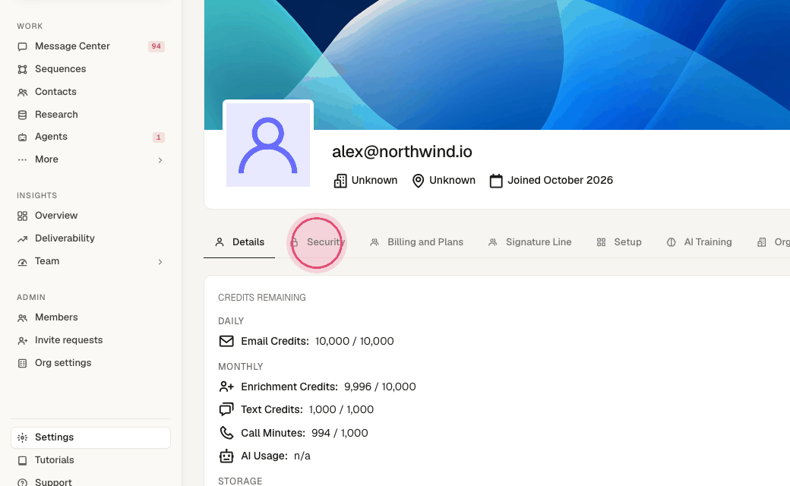This screenshot has width=790, height=486.
Task: Click the Agents robot icon
Action: (22, 137)
